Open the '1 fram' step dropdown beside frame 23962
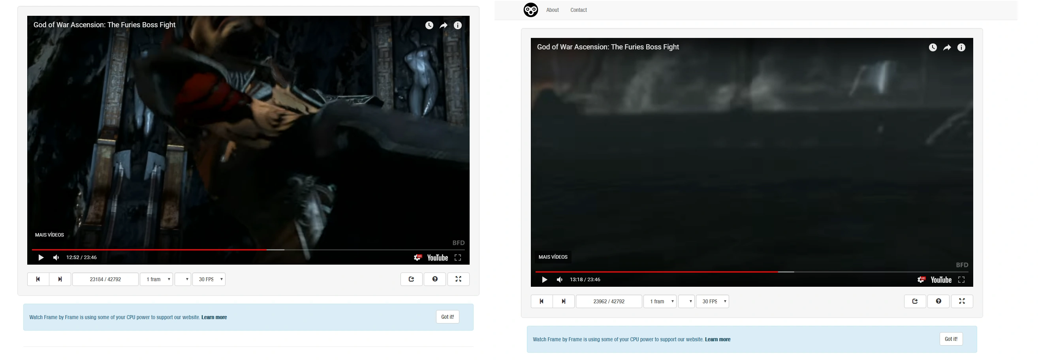This screenshot has width=1038, height=361. 660,301
